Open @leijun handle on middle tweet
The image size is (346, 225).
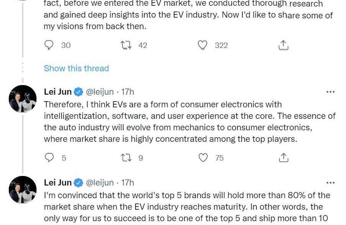pyautogui.click(x=100, y=92)
